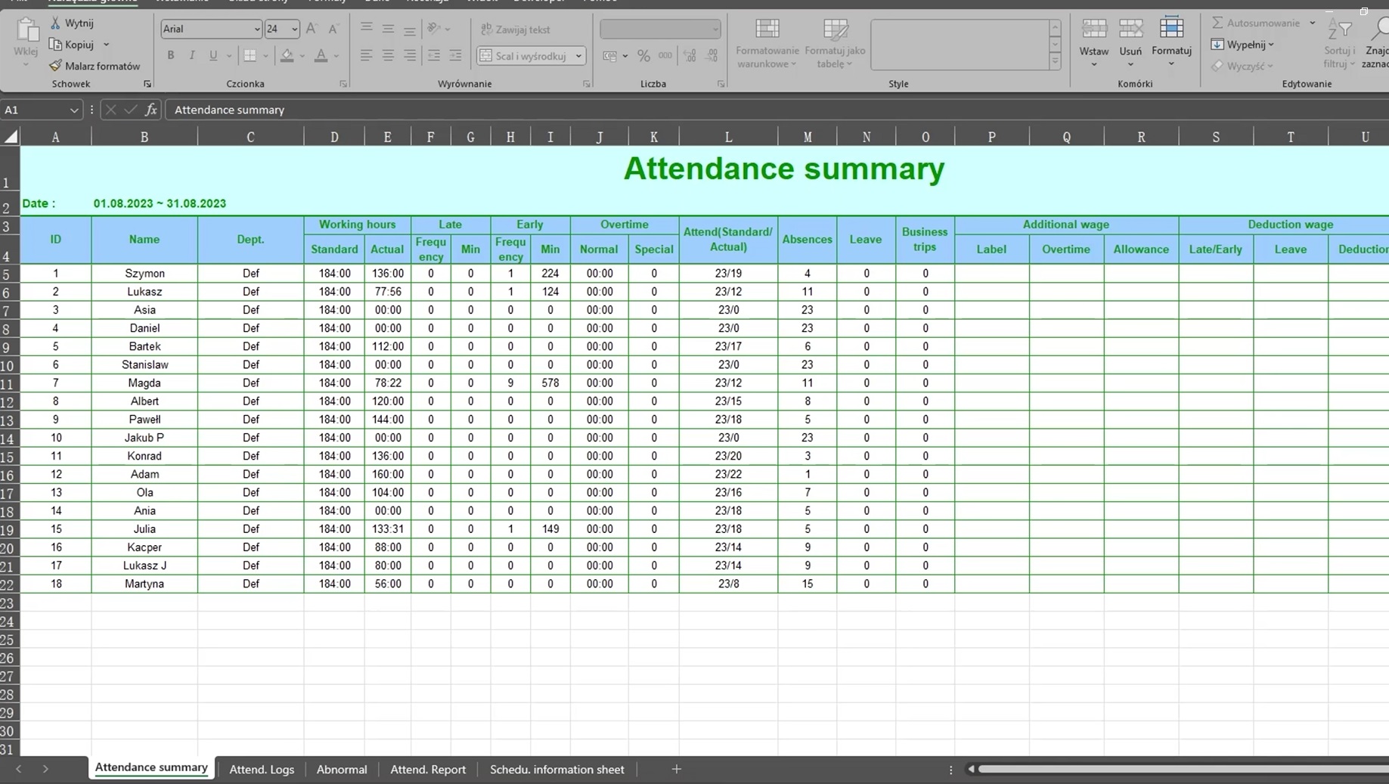Image resolution: width=1389 pixels, height=784 pixels.
Task: Open the Czcionka dialog launcher
Action: pyautogui.click(x=343, y=84)
